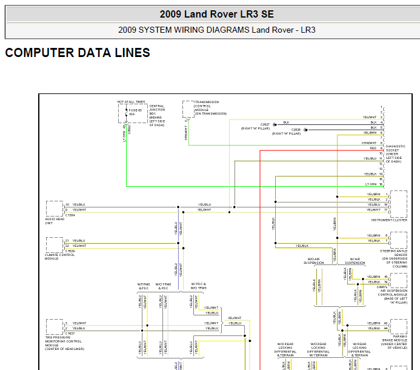The image size is (420, 370).
Task: Click the "W/O REAR LOCKING DIFFERENTIAL W/ TERRAIN" label
Action: 318,349
